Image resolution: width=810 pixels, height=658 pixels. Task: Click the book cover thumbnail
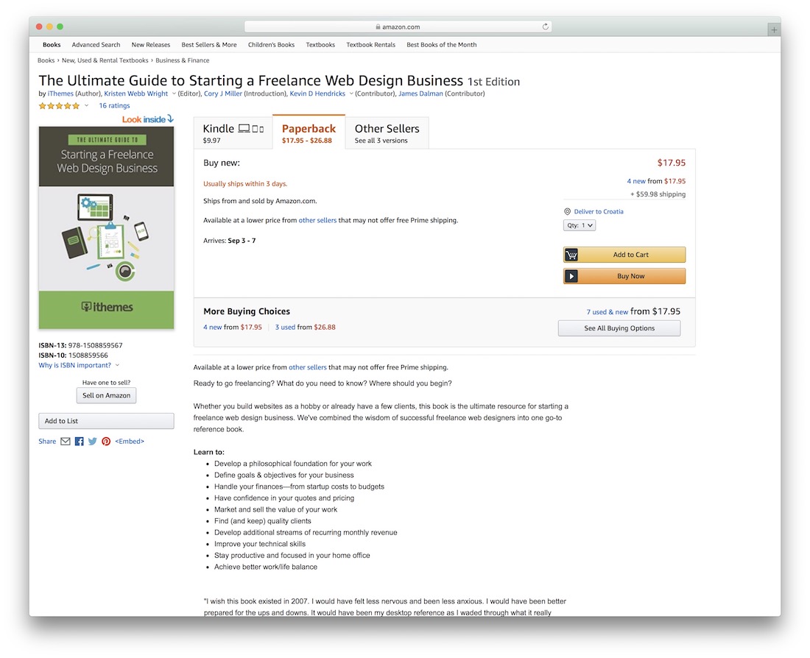click(107, 227)
